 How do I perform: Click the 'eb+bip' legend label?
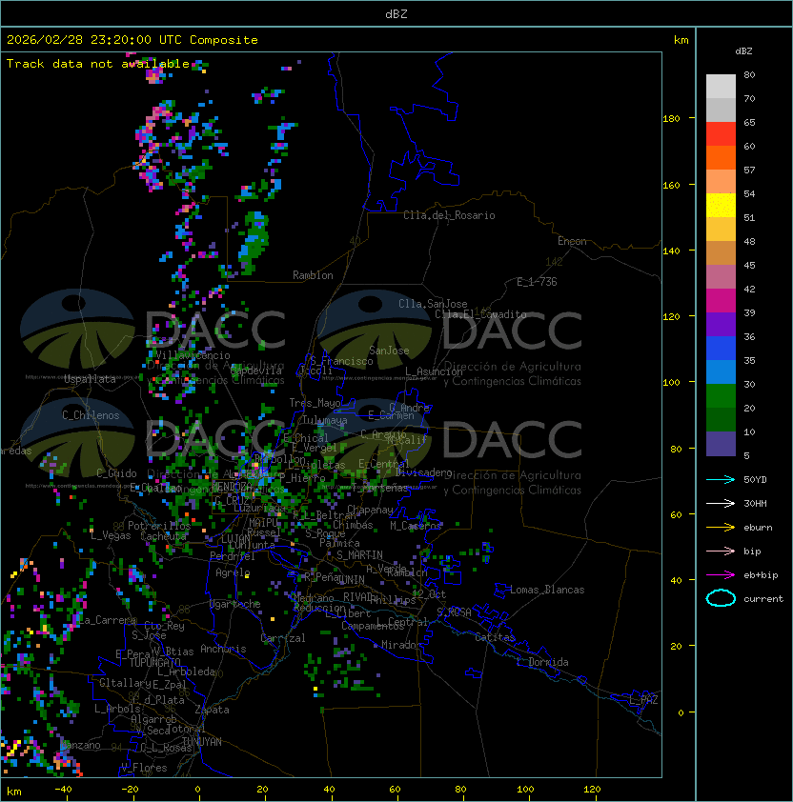pyautogui.click(x=761, y=575)
